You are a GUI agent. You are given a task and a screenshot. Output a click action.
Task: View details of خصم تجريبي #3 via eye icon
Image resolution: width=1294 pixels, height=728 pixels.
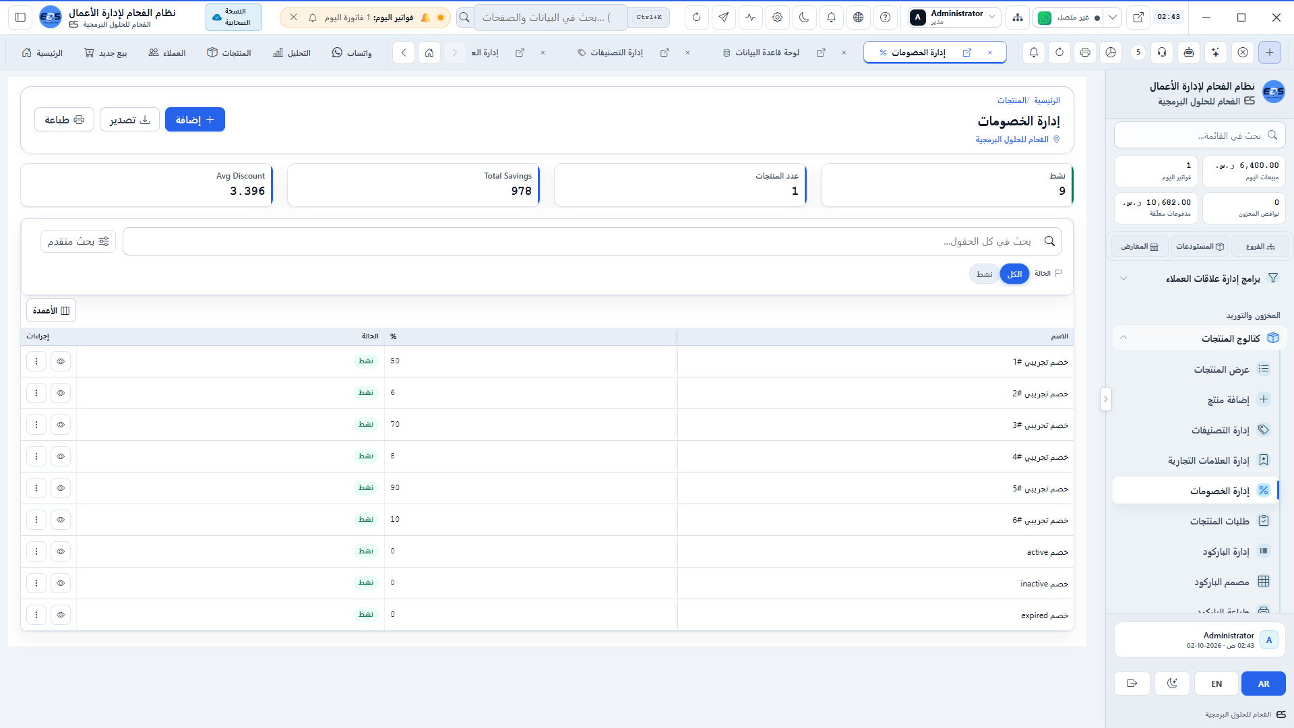coord(61,425)
